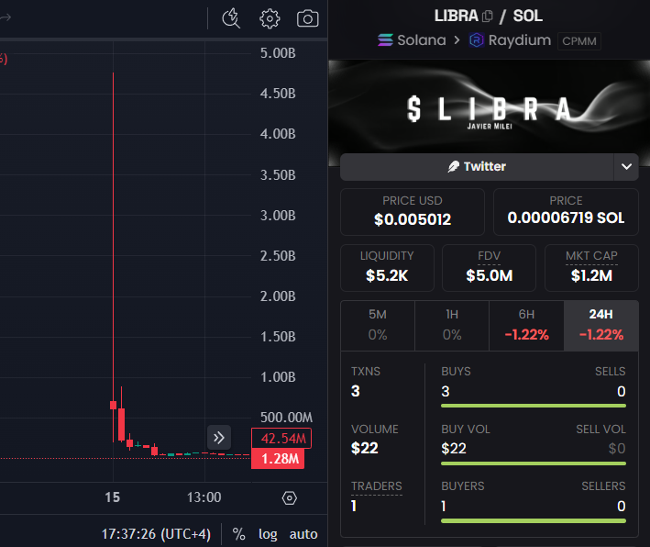Open chart settings gear icon
This screenshot has height=547, width=650.
[270, 18]
